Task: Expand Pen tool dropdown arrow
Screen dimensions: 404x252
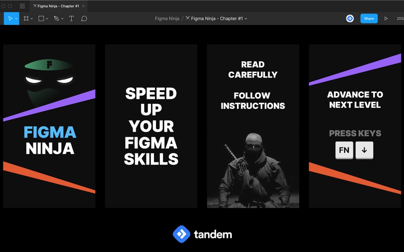Action: coord(62,19)
